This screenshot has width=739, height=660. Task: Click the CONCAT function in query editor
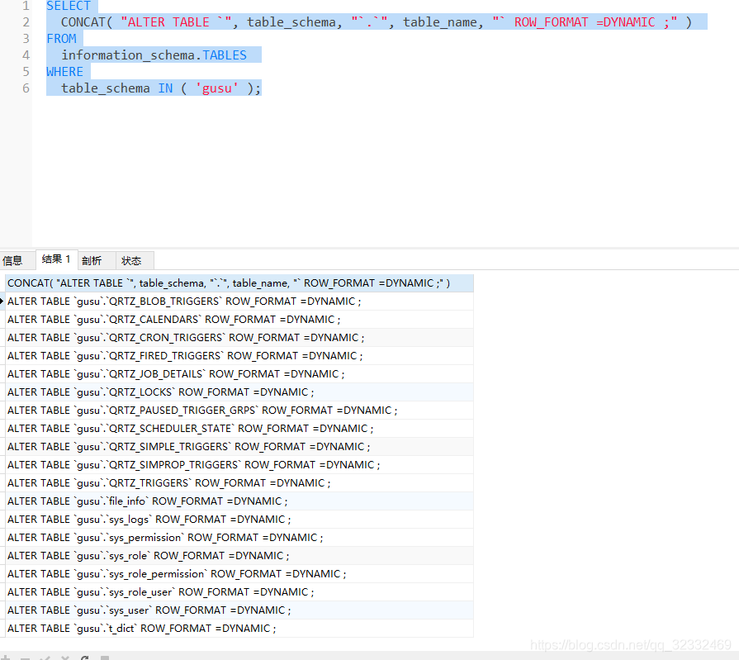point(83,22)
